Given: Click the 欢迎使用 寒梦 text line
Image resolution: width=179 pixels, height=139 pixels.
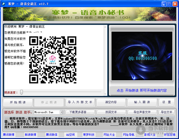Looking at the screenshot, I should (24, 27).
